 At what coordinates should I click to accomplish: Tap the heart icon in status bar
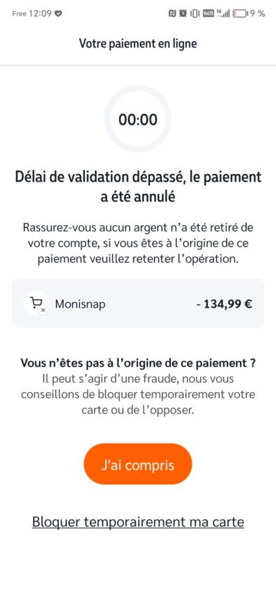tap(58, 14)
